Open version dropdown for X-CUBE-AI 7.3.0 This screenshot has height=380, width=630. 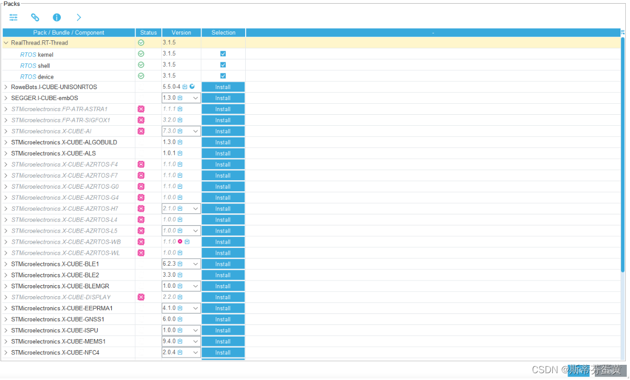[196, 131]
